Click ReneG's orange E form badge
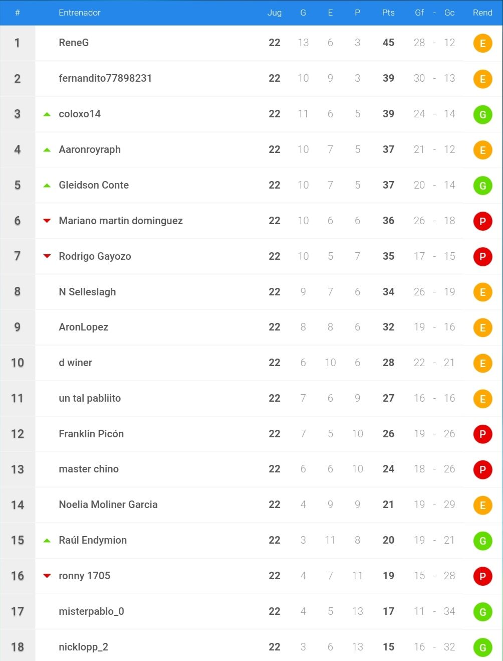The image size is (503, 661). [482, 43]
